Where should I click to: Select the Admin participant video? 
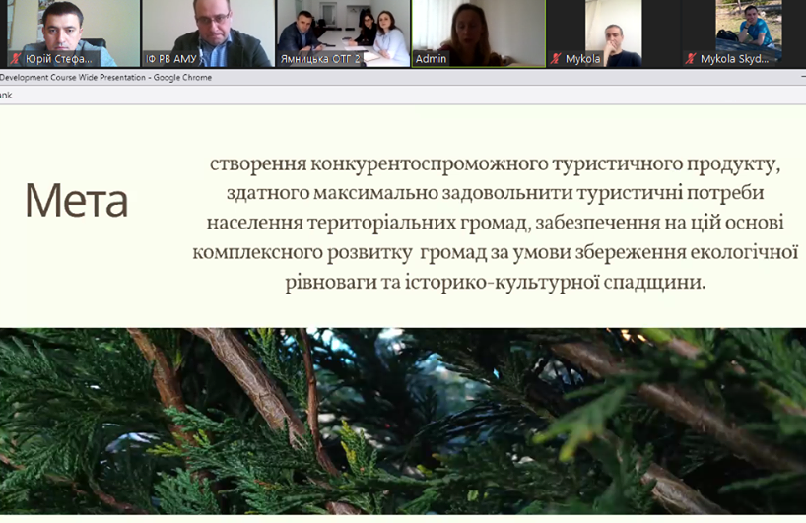pyautogui.click(x=478, y=28)
